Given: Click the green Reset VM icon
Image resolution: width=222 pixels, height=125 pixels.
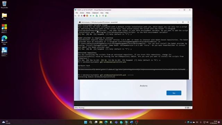Looking at the screenshot, I should pyautogui.click(x=93, y=16).
